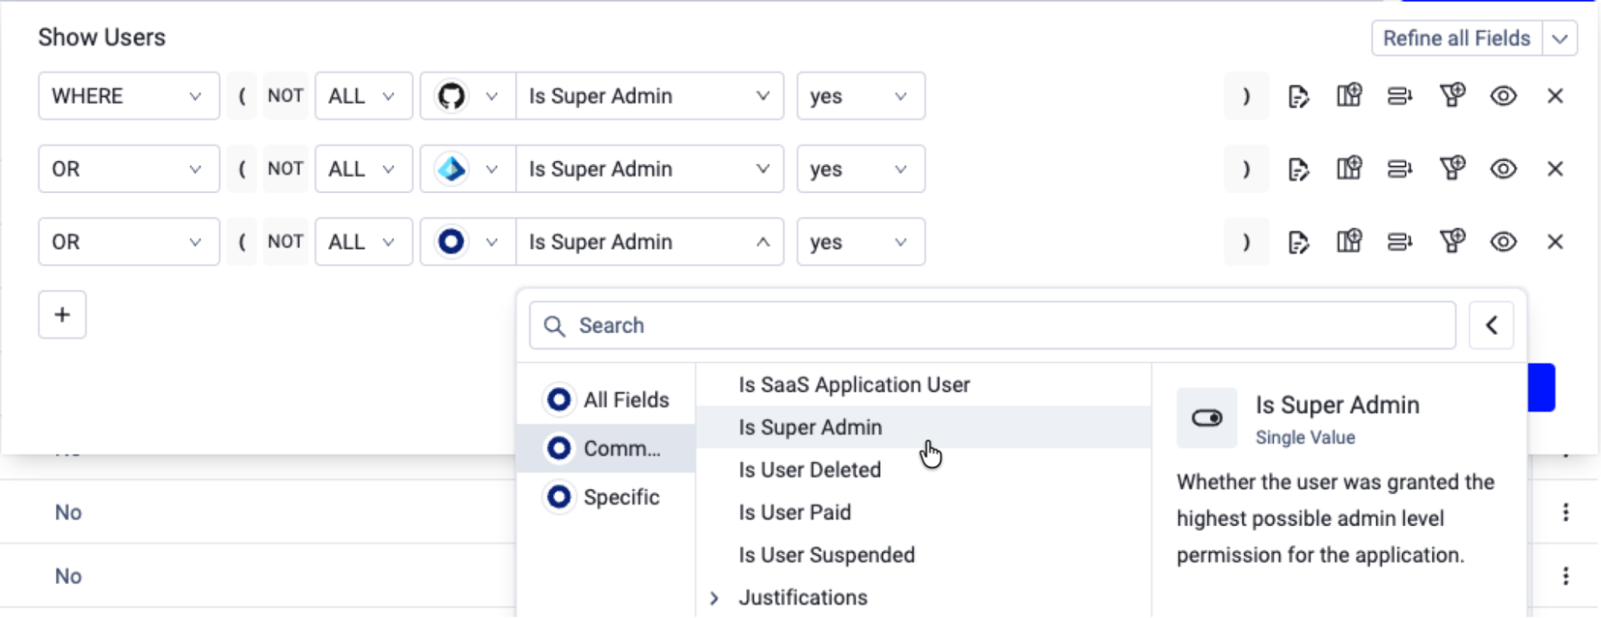
Task: Click the magnifier icon in the Search box
Action: (554, 326)
